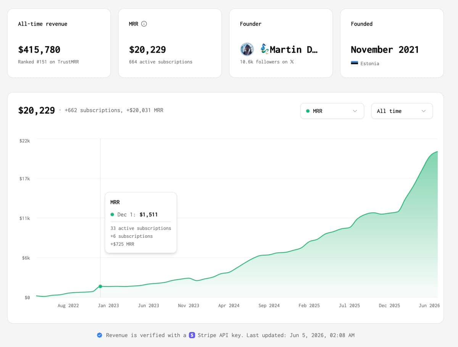
Task: Click the Nov 2023 axis label
Action: 189,305
